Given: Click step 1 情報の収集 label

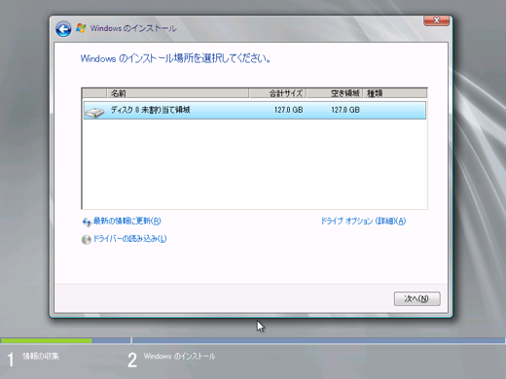Looking at the screenshot, I should point(41,357).
